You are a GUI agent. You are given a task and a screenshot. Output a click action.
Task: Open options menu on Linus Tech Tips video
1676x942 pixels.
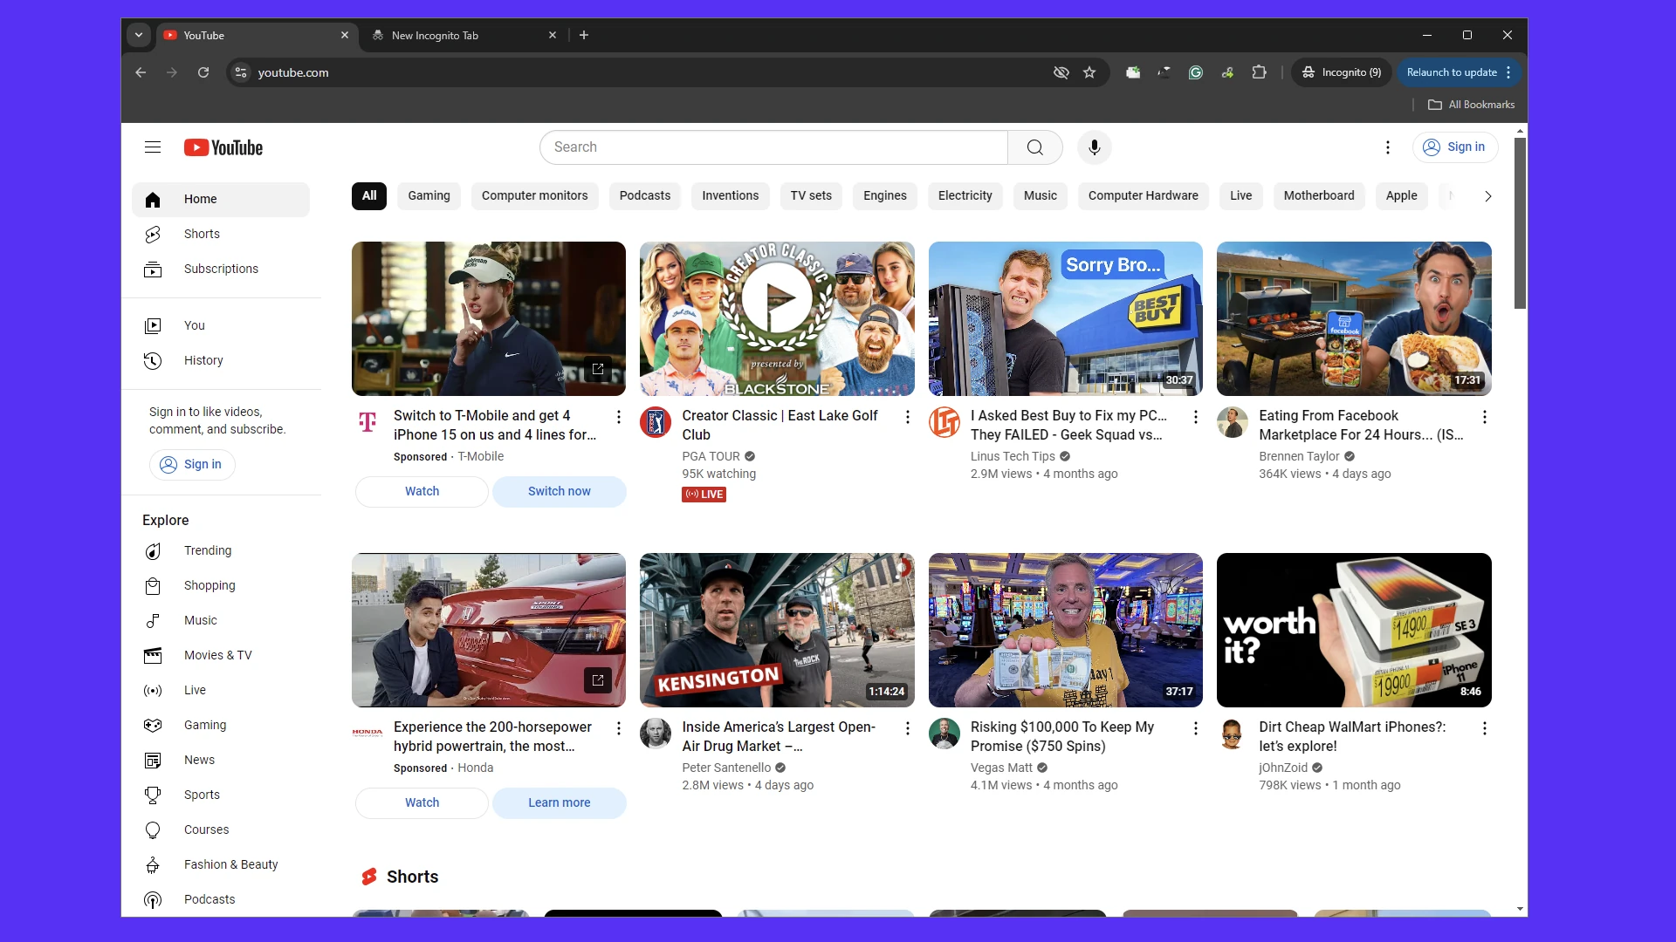click(x=1195, y=418)
